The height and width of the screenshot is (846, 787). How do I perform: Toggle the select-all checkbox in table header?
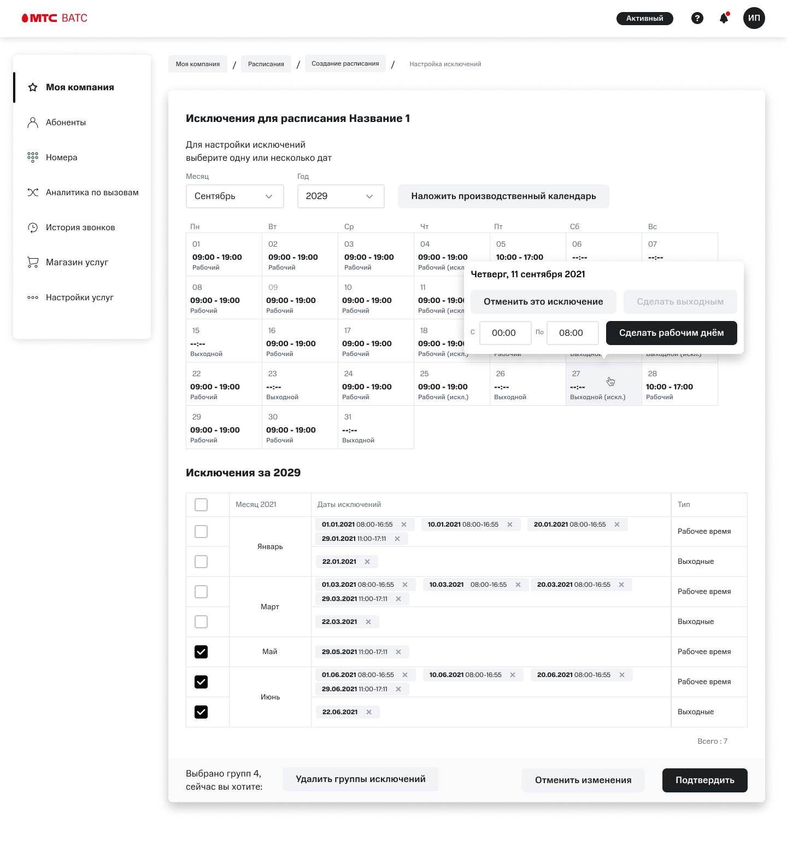(201, 504)
